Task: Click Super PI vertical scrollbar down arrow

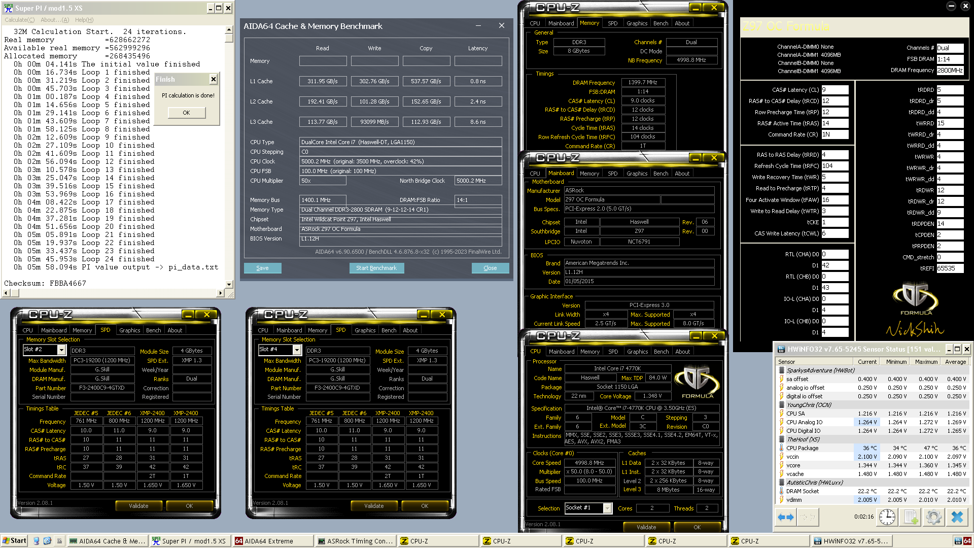Action: [229, 285]
